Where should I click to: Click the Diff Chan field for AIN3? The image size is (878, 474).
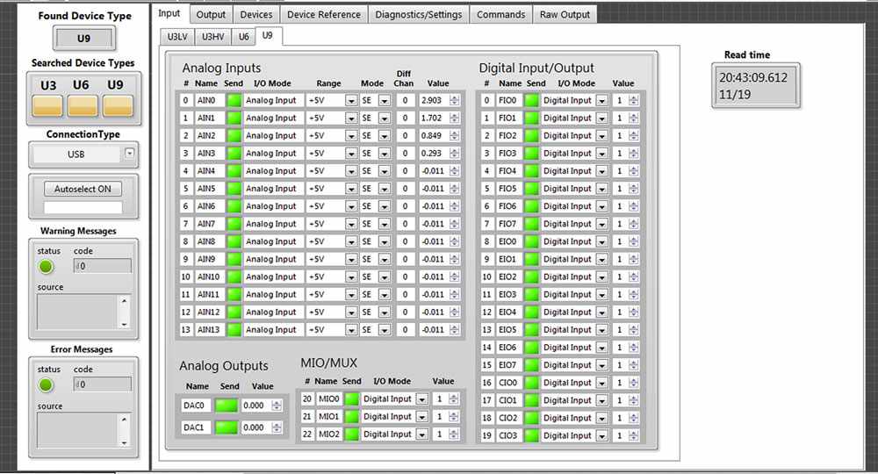[x=406, y=153]
